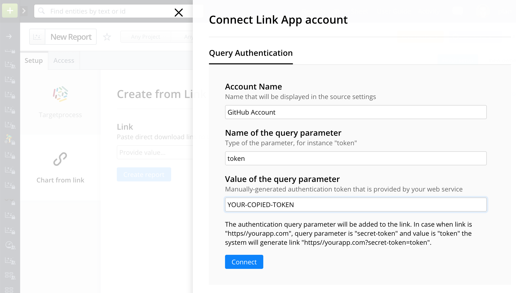Open the Any Project filter dropdown

click(x=145, y=37)
